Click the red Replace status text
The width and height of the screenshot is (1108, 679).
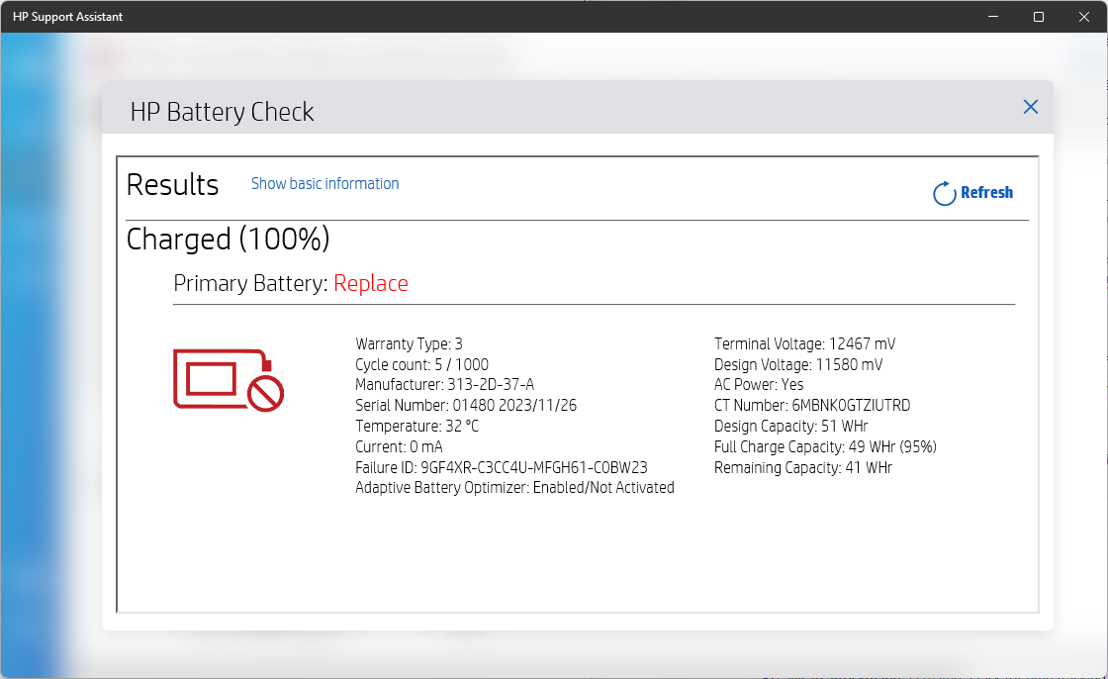coord(371,283)
